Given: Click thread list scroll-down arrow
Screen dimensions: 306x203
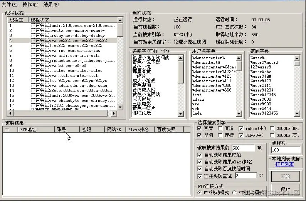Looking at the screenshot, I should click(x=120, y=106).
